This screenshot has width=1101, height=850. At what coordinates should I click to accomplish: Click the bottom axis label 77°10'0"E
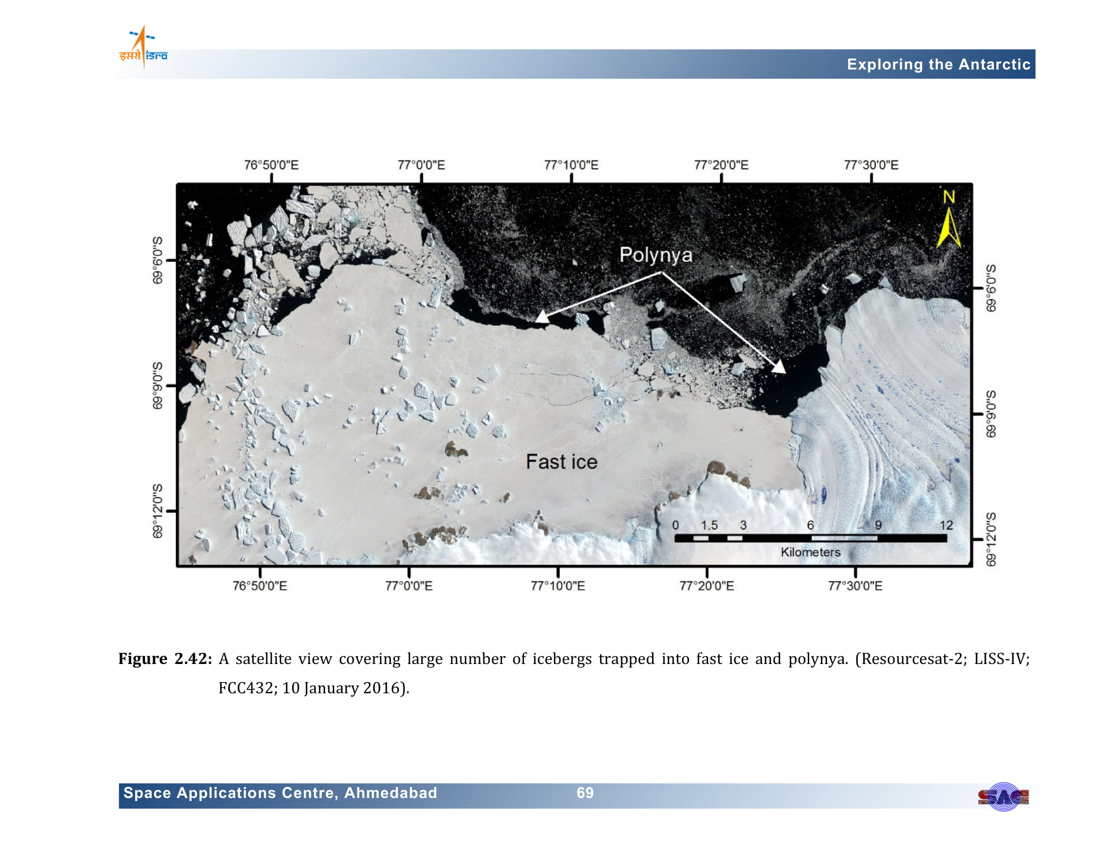[558, 585]
